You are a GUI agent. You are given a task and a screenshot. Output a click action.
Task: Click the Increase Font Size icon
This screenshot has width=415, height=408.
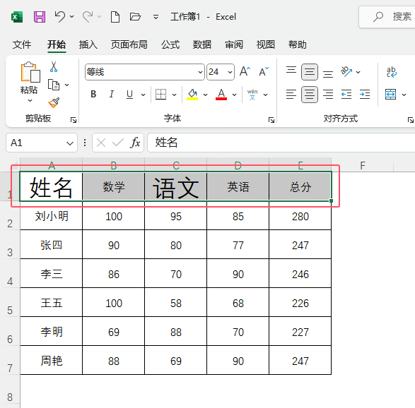(x=245, y=71)
